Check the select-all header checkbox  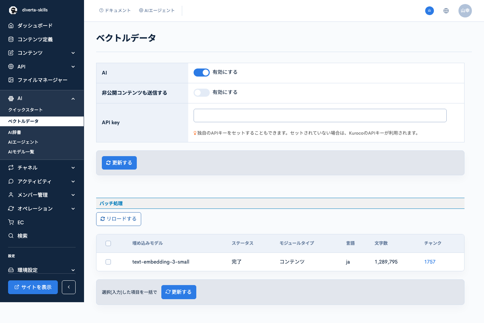point(108,243)
